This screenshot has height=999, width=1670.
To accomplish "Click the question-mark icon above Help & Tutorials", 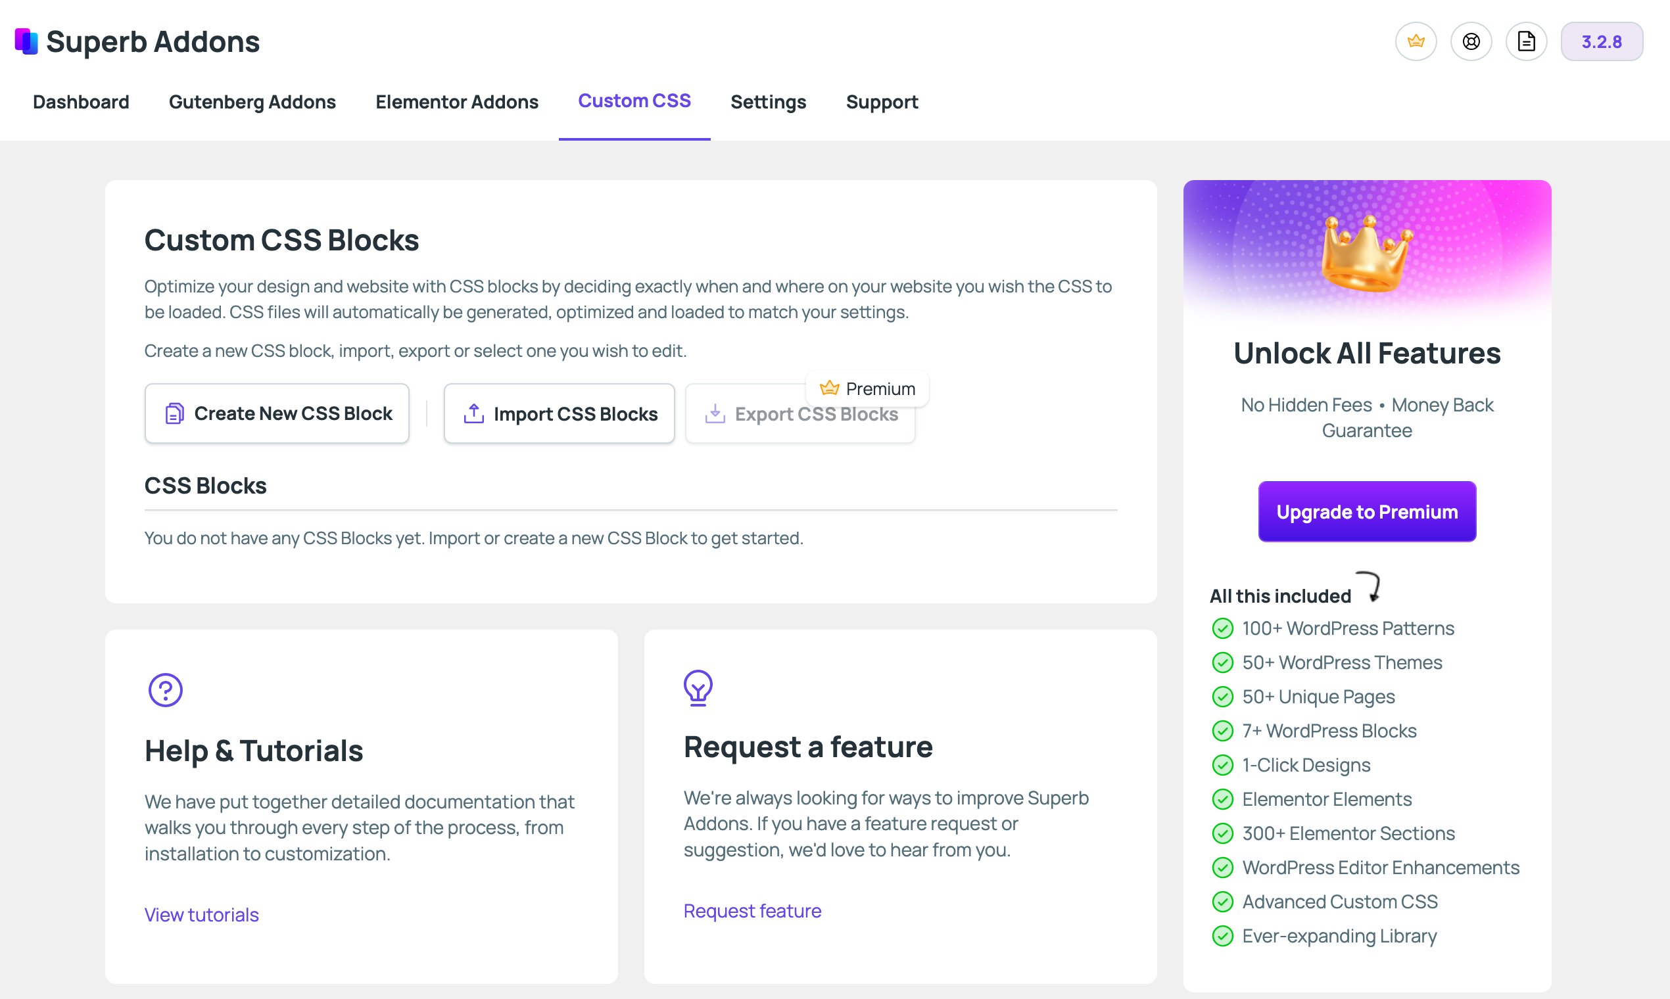I will pos(164,689).
